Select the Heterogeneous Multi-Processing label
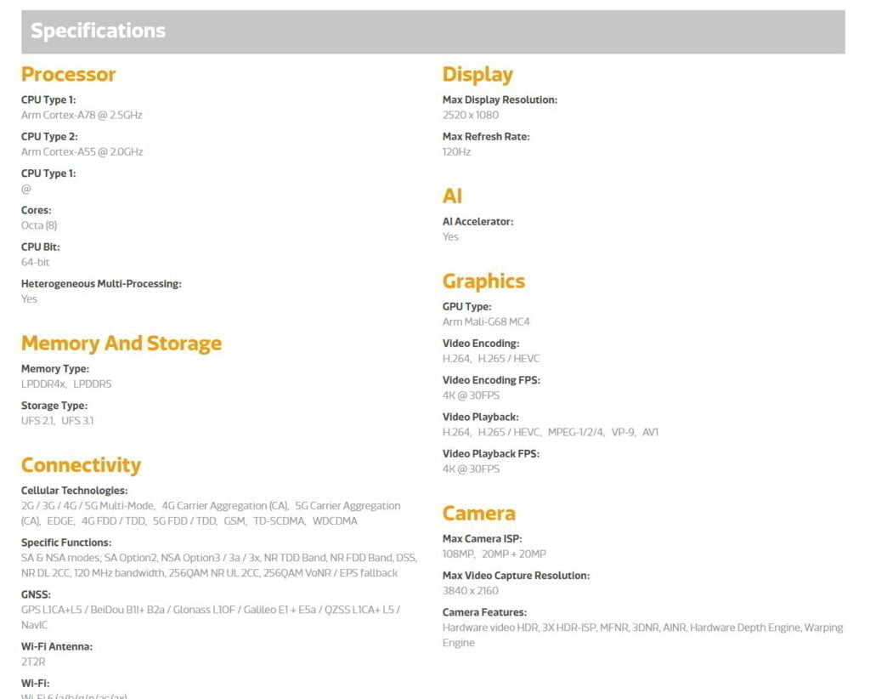870x699 pixels. (101, 284)
